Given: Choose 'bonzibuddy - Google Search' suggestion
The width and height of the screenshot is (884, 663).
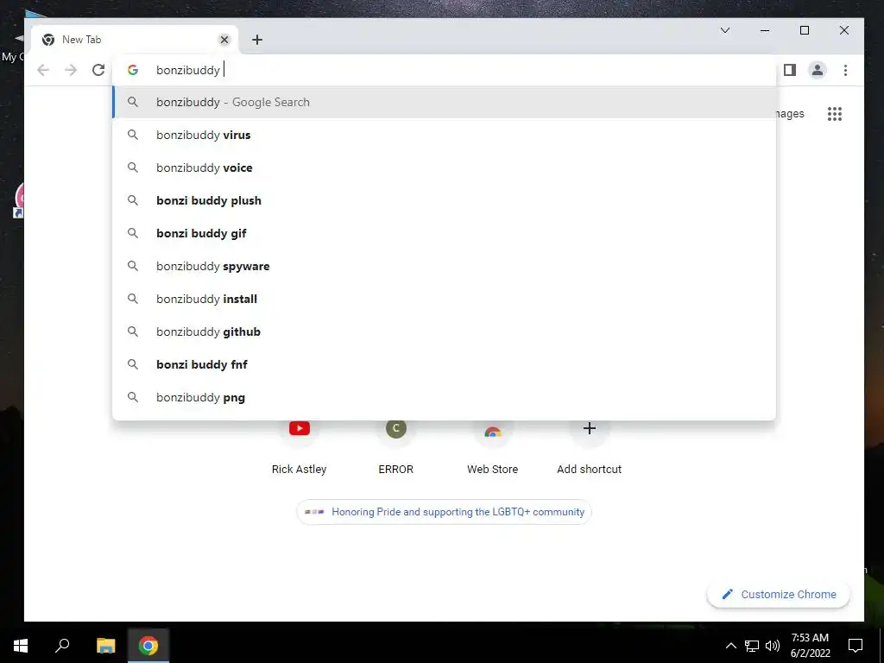Looking at the screenshot, I should pyautogui.click(x=445, y=102).
